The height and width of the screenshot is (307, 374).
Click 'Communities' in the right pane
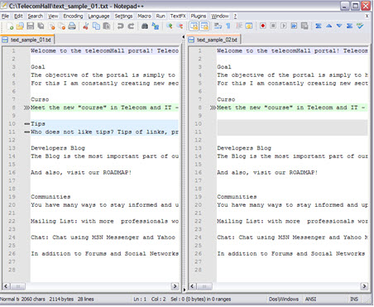(237, 197)
